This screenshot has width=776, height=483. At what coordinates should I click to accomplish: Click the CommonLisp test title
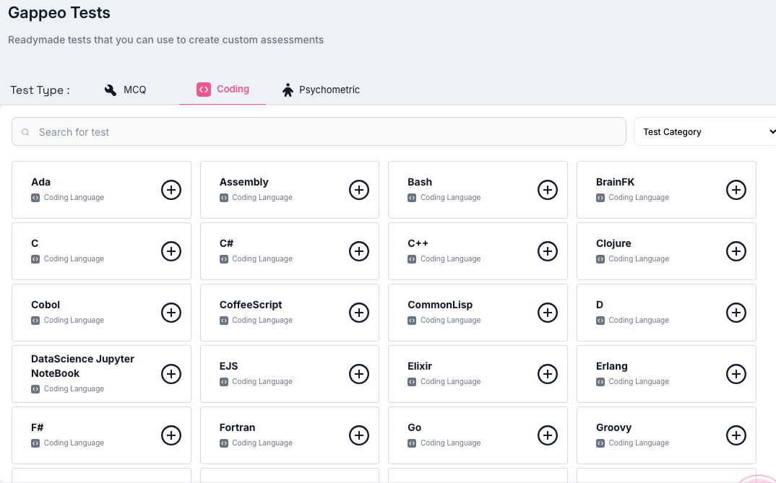(440, 305)
